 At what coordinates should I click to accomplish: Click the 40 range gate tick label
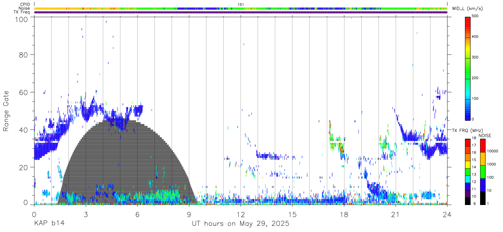click(x=23, y=130)
